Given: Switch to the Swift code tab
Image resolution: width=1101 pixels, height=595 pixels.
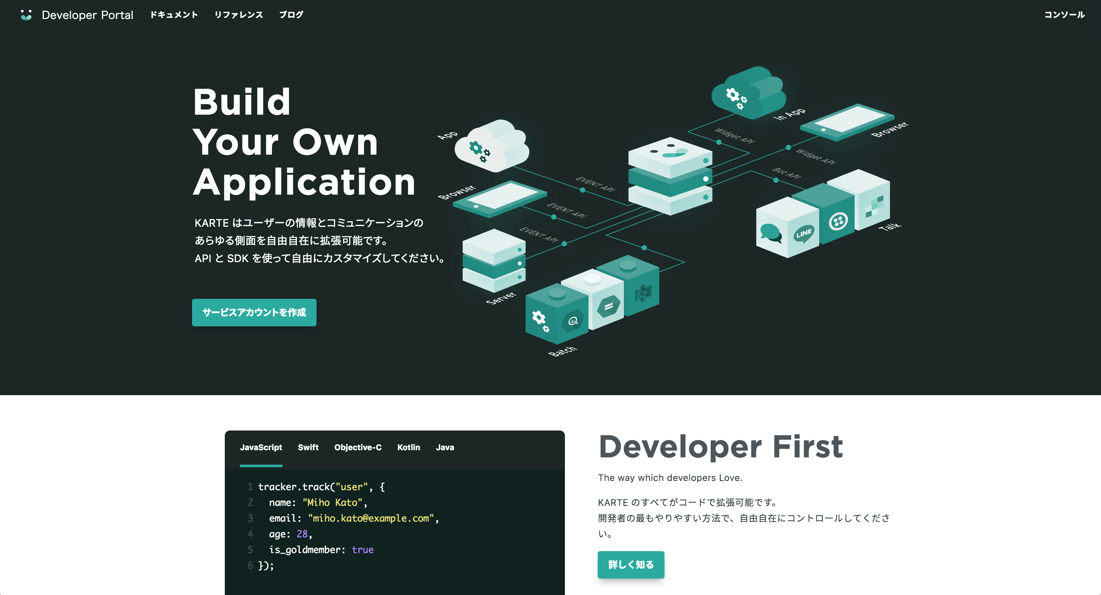Looking at the screenshot, I should [308, 447].
